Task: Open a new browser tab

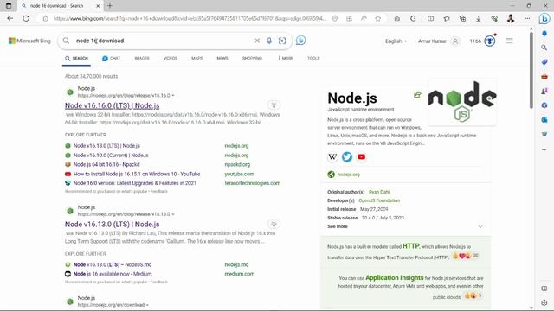Action: [110, 6]
